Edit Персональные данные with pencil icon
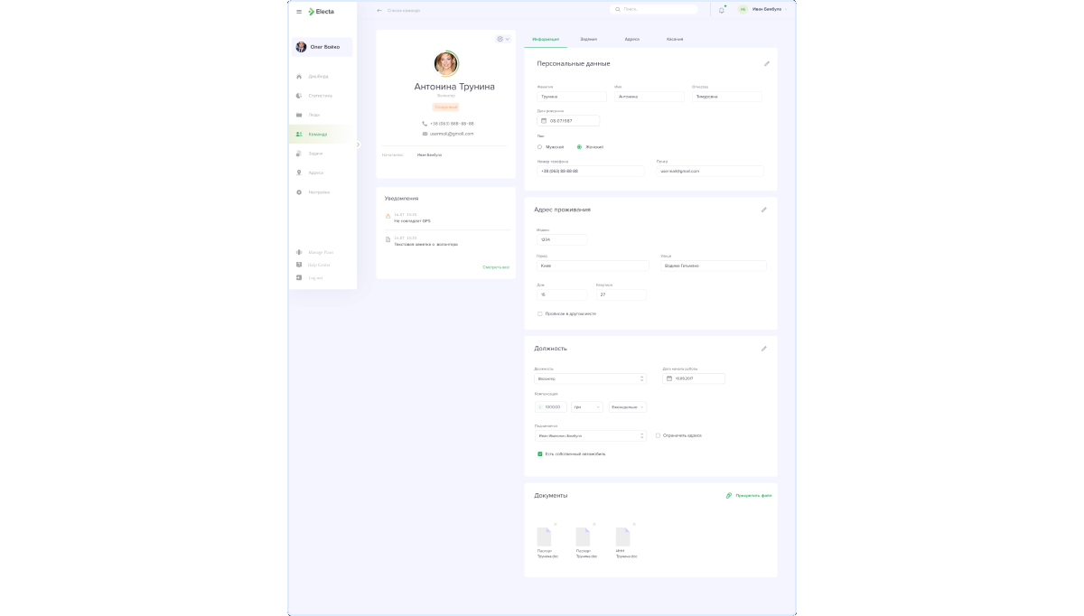The width and height of the screenshot is (1084, 616). [767, 64]
